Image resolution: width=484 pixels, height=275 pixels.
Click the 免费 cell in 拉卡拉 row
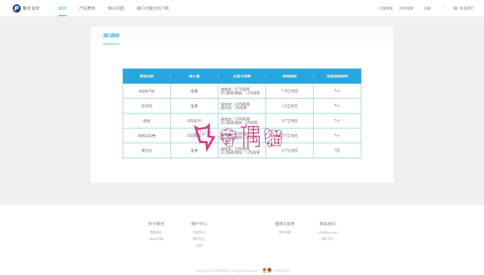[x=194, y=106]
